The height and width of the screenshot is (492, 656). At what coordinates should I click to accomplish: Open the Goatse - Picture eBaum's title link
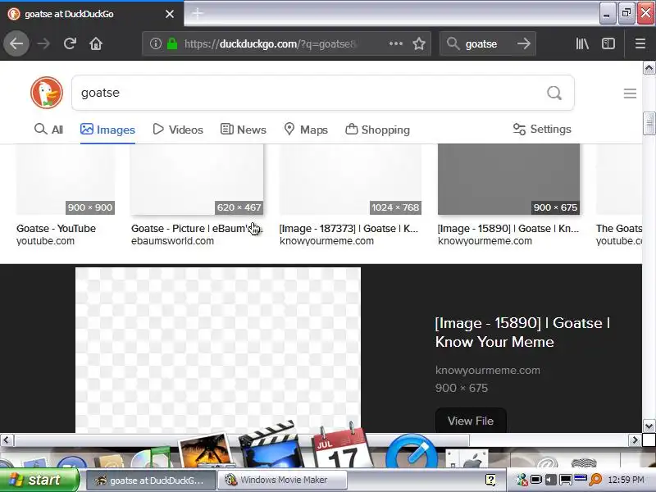196,229
